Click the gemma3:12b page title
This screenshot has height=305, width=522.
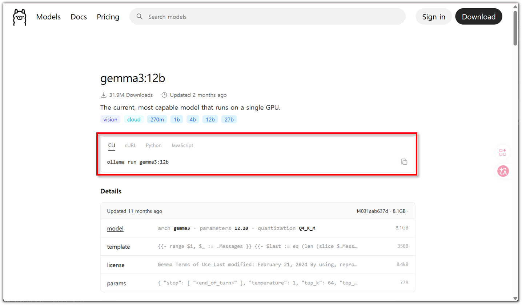pyautogui.click(x=133, y=78)
